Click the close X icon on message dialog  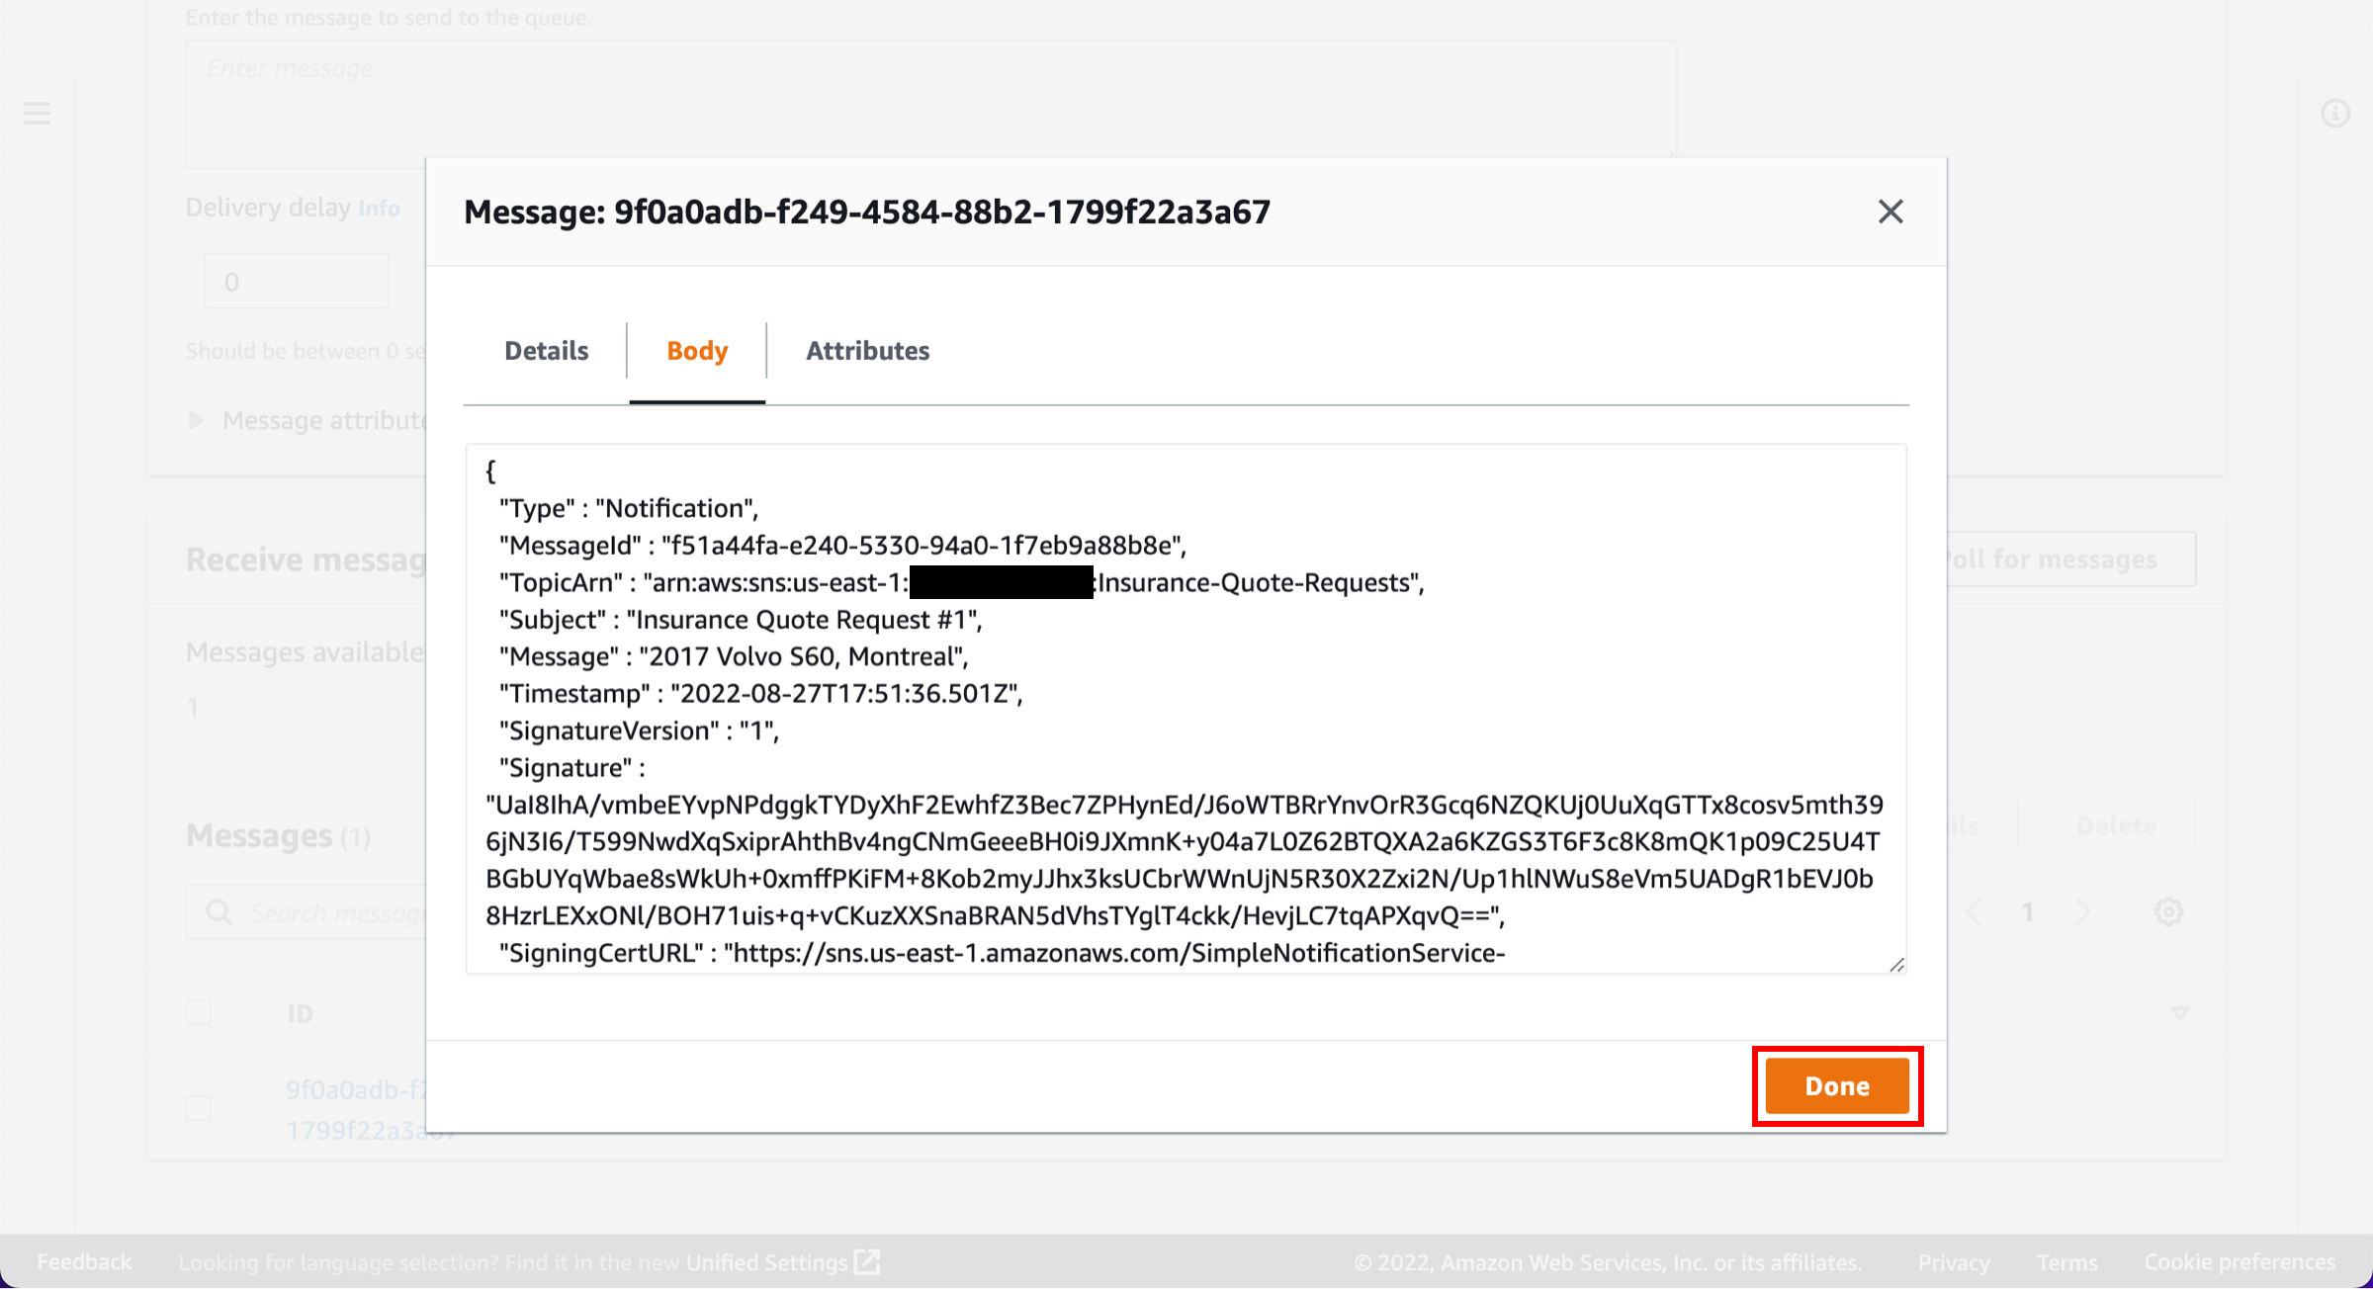coord(1889,212)
